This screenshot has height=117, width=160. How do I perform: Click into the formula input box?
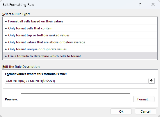pyautogui.click(x=77, y=81)
